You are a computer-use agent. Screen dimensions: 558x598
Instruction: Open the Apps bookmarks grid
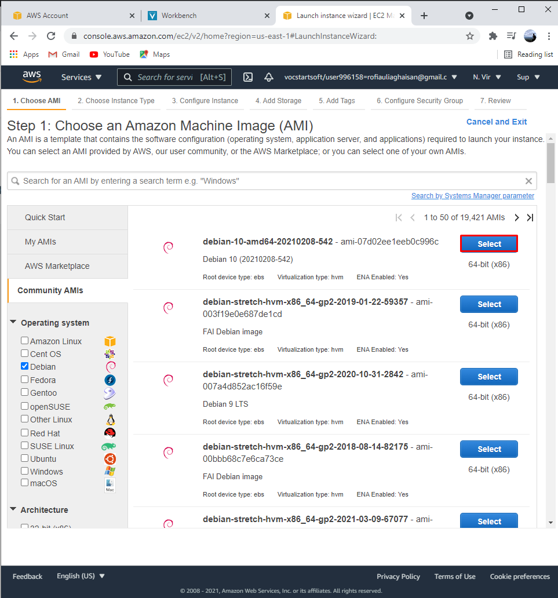click(x=24, y=54)
